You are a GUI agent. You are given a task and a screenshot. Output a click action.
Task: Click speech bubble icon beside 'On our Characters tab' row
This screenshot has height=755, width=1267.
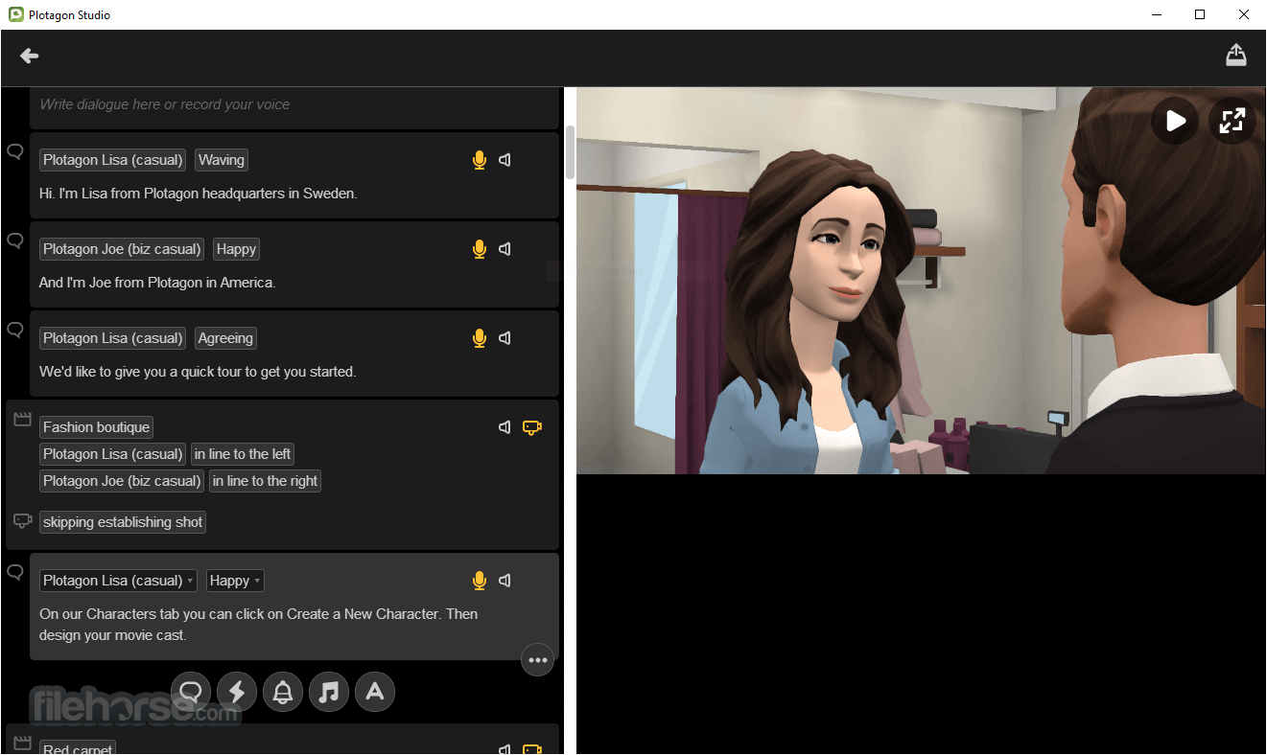click(15, 572)
